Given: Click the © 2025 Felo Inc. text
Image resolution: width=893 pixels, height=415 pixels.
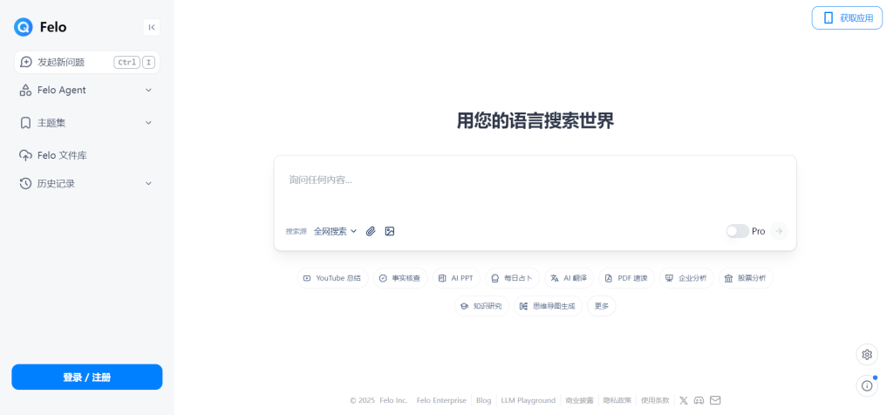Looking at the screenshot, I should [378, 401].
